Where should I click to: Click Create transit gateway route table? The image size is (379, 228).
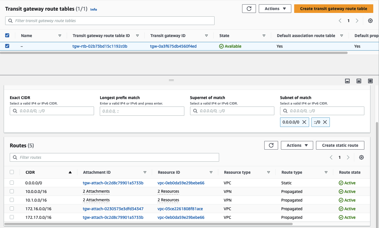coord(334,9)
